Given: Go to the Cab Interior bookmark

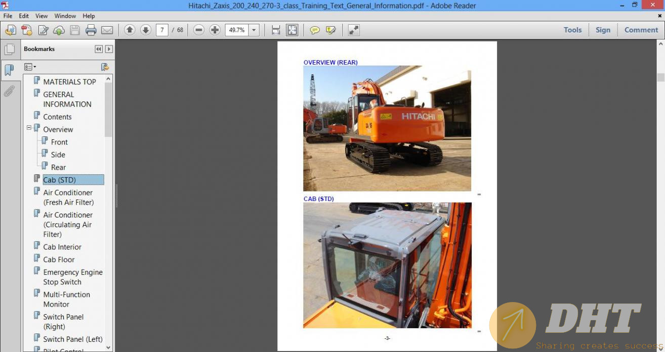Looking at the screenshot, I should pyautogui.click(x=62, y=247).
